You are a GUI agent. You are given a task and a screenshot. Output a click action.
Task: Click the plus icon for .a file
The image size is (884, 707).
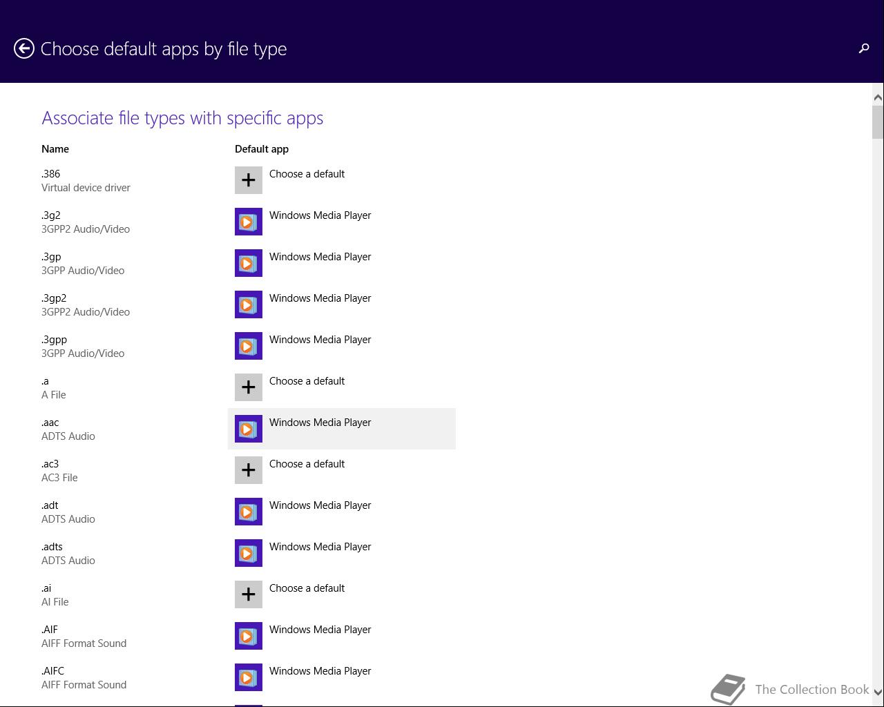(249, 387)
